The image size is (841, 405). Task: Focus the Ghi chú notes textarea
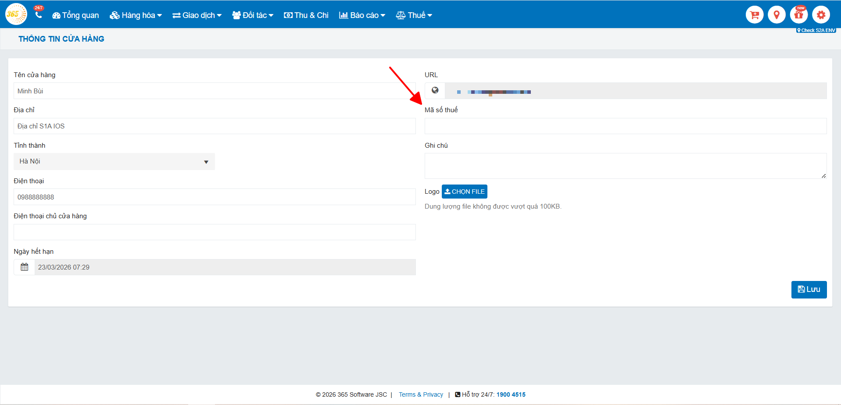(x=625, y=166)
